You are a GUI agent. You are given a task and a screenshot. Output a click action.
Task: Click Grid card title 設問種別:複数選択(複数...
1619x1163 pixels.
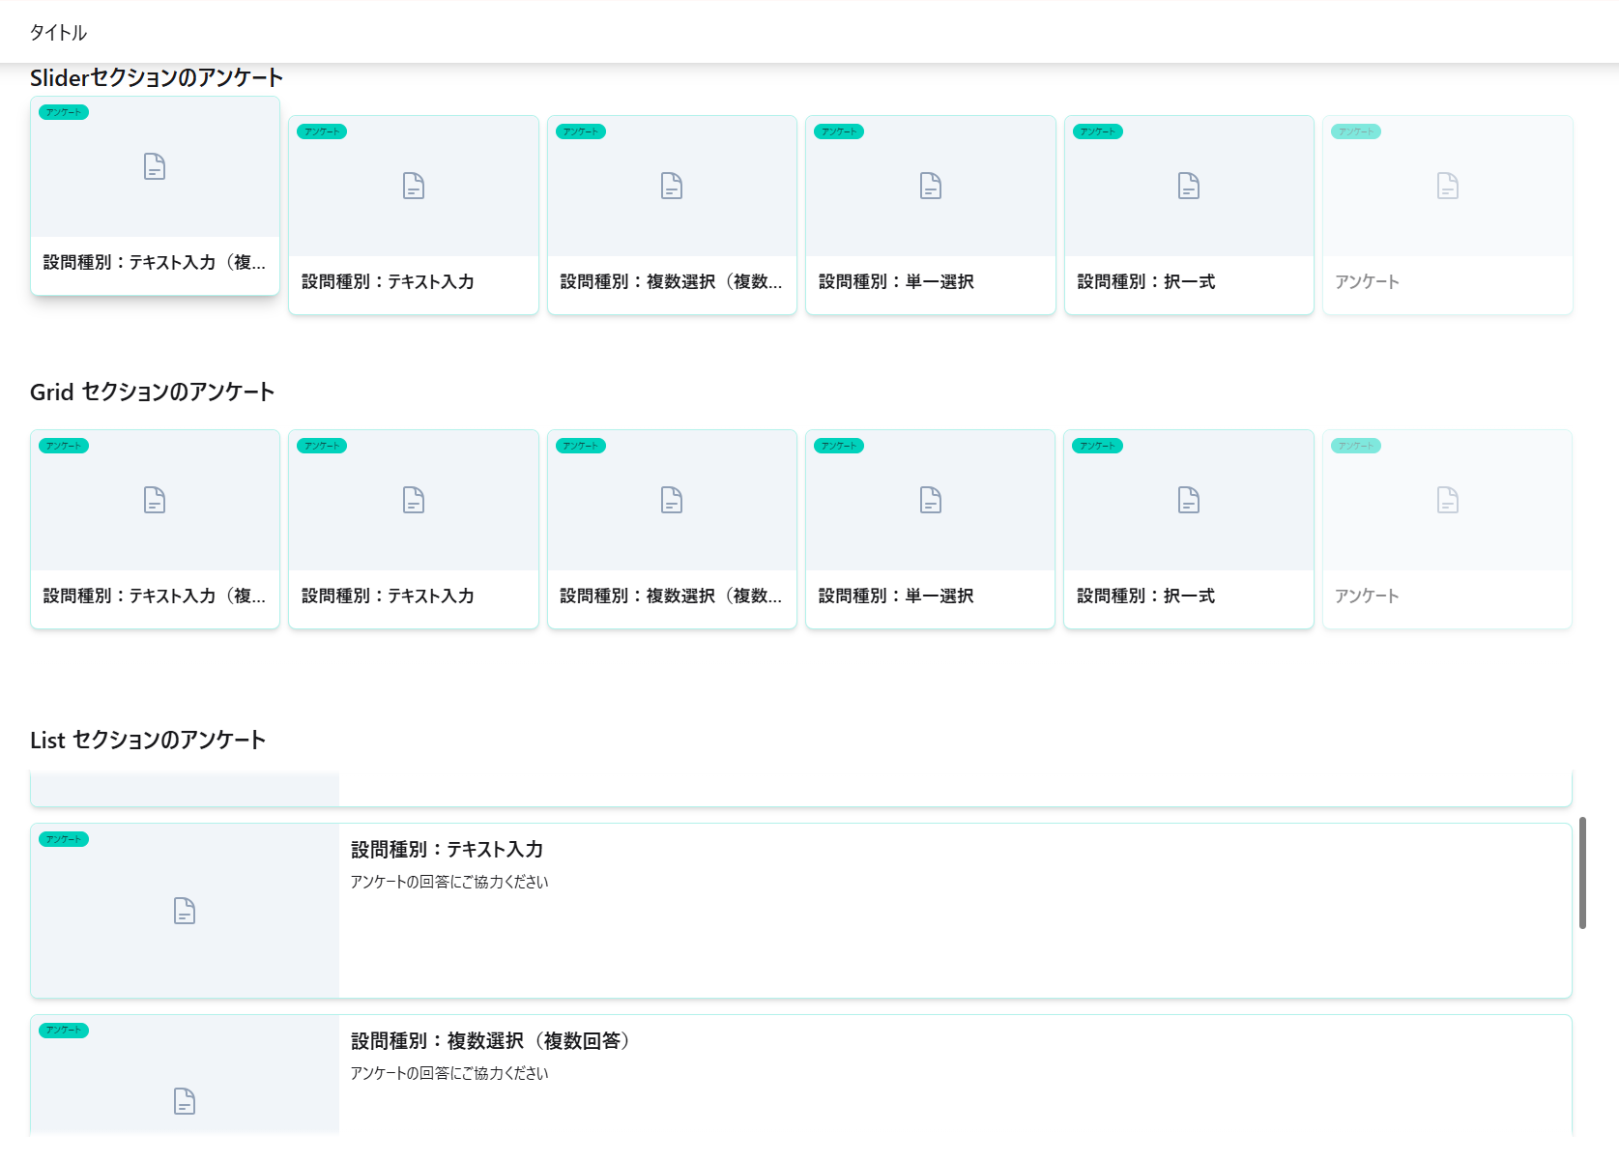(x=671, y=596)
